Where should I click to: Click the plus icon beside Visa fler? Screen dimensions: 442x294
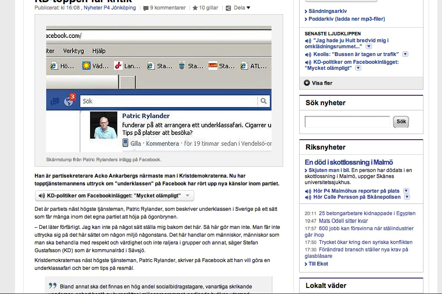click(x=307, y=83)
